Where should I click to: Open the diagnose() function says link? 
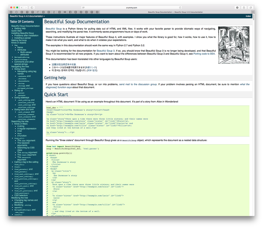click(x=148, y=86)
